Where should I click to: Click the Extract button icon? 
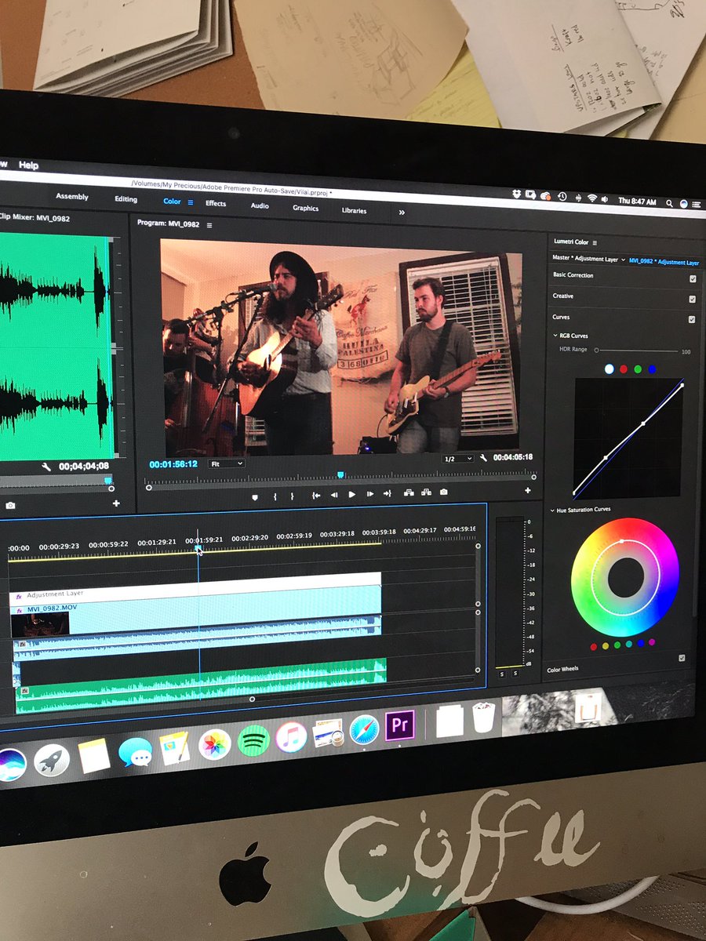[x=426, y=492]
